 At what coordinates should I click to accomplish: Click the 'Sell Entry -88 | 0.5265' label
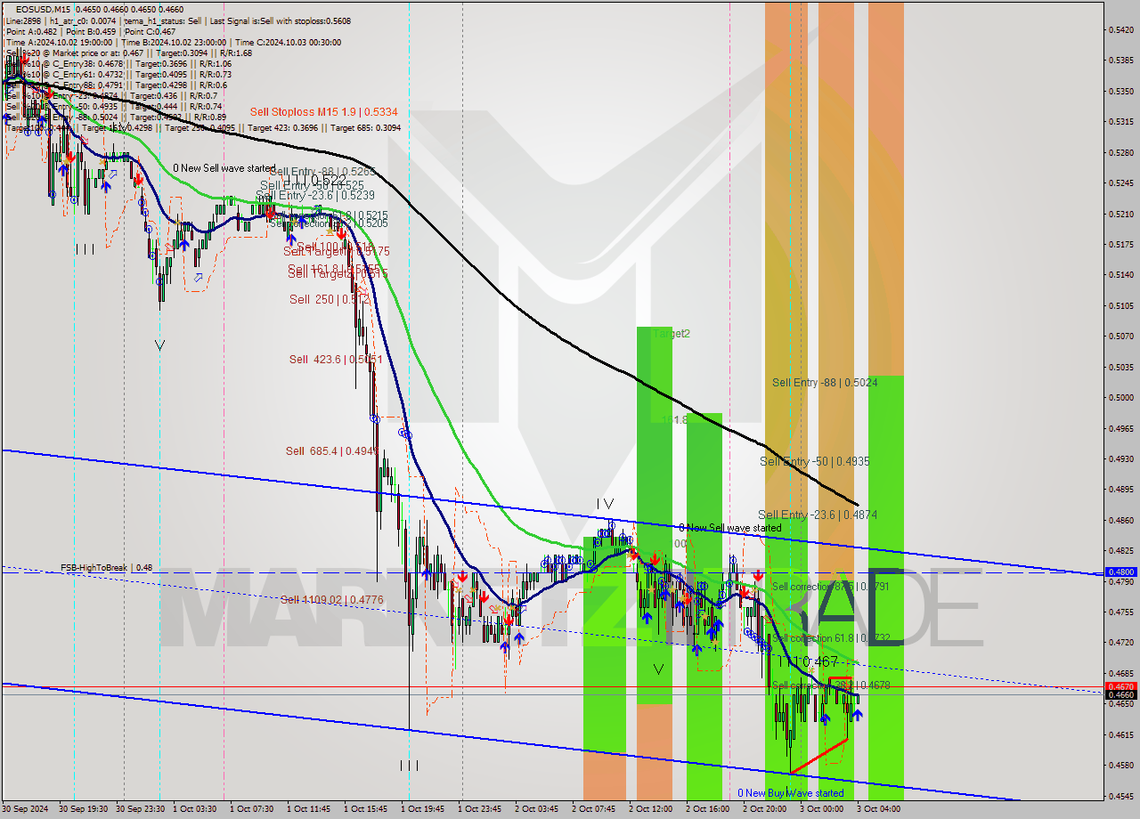click(x=322, y=172)
